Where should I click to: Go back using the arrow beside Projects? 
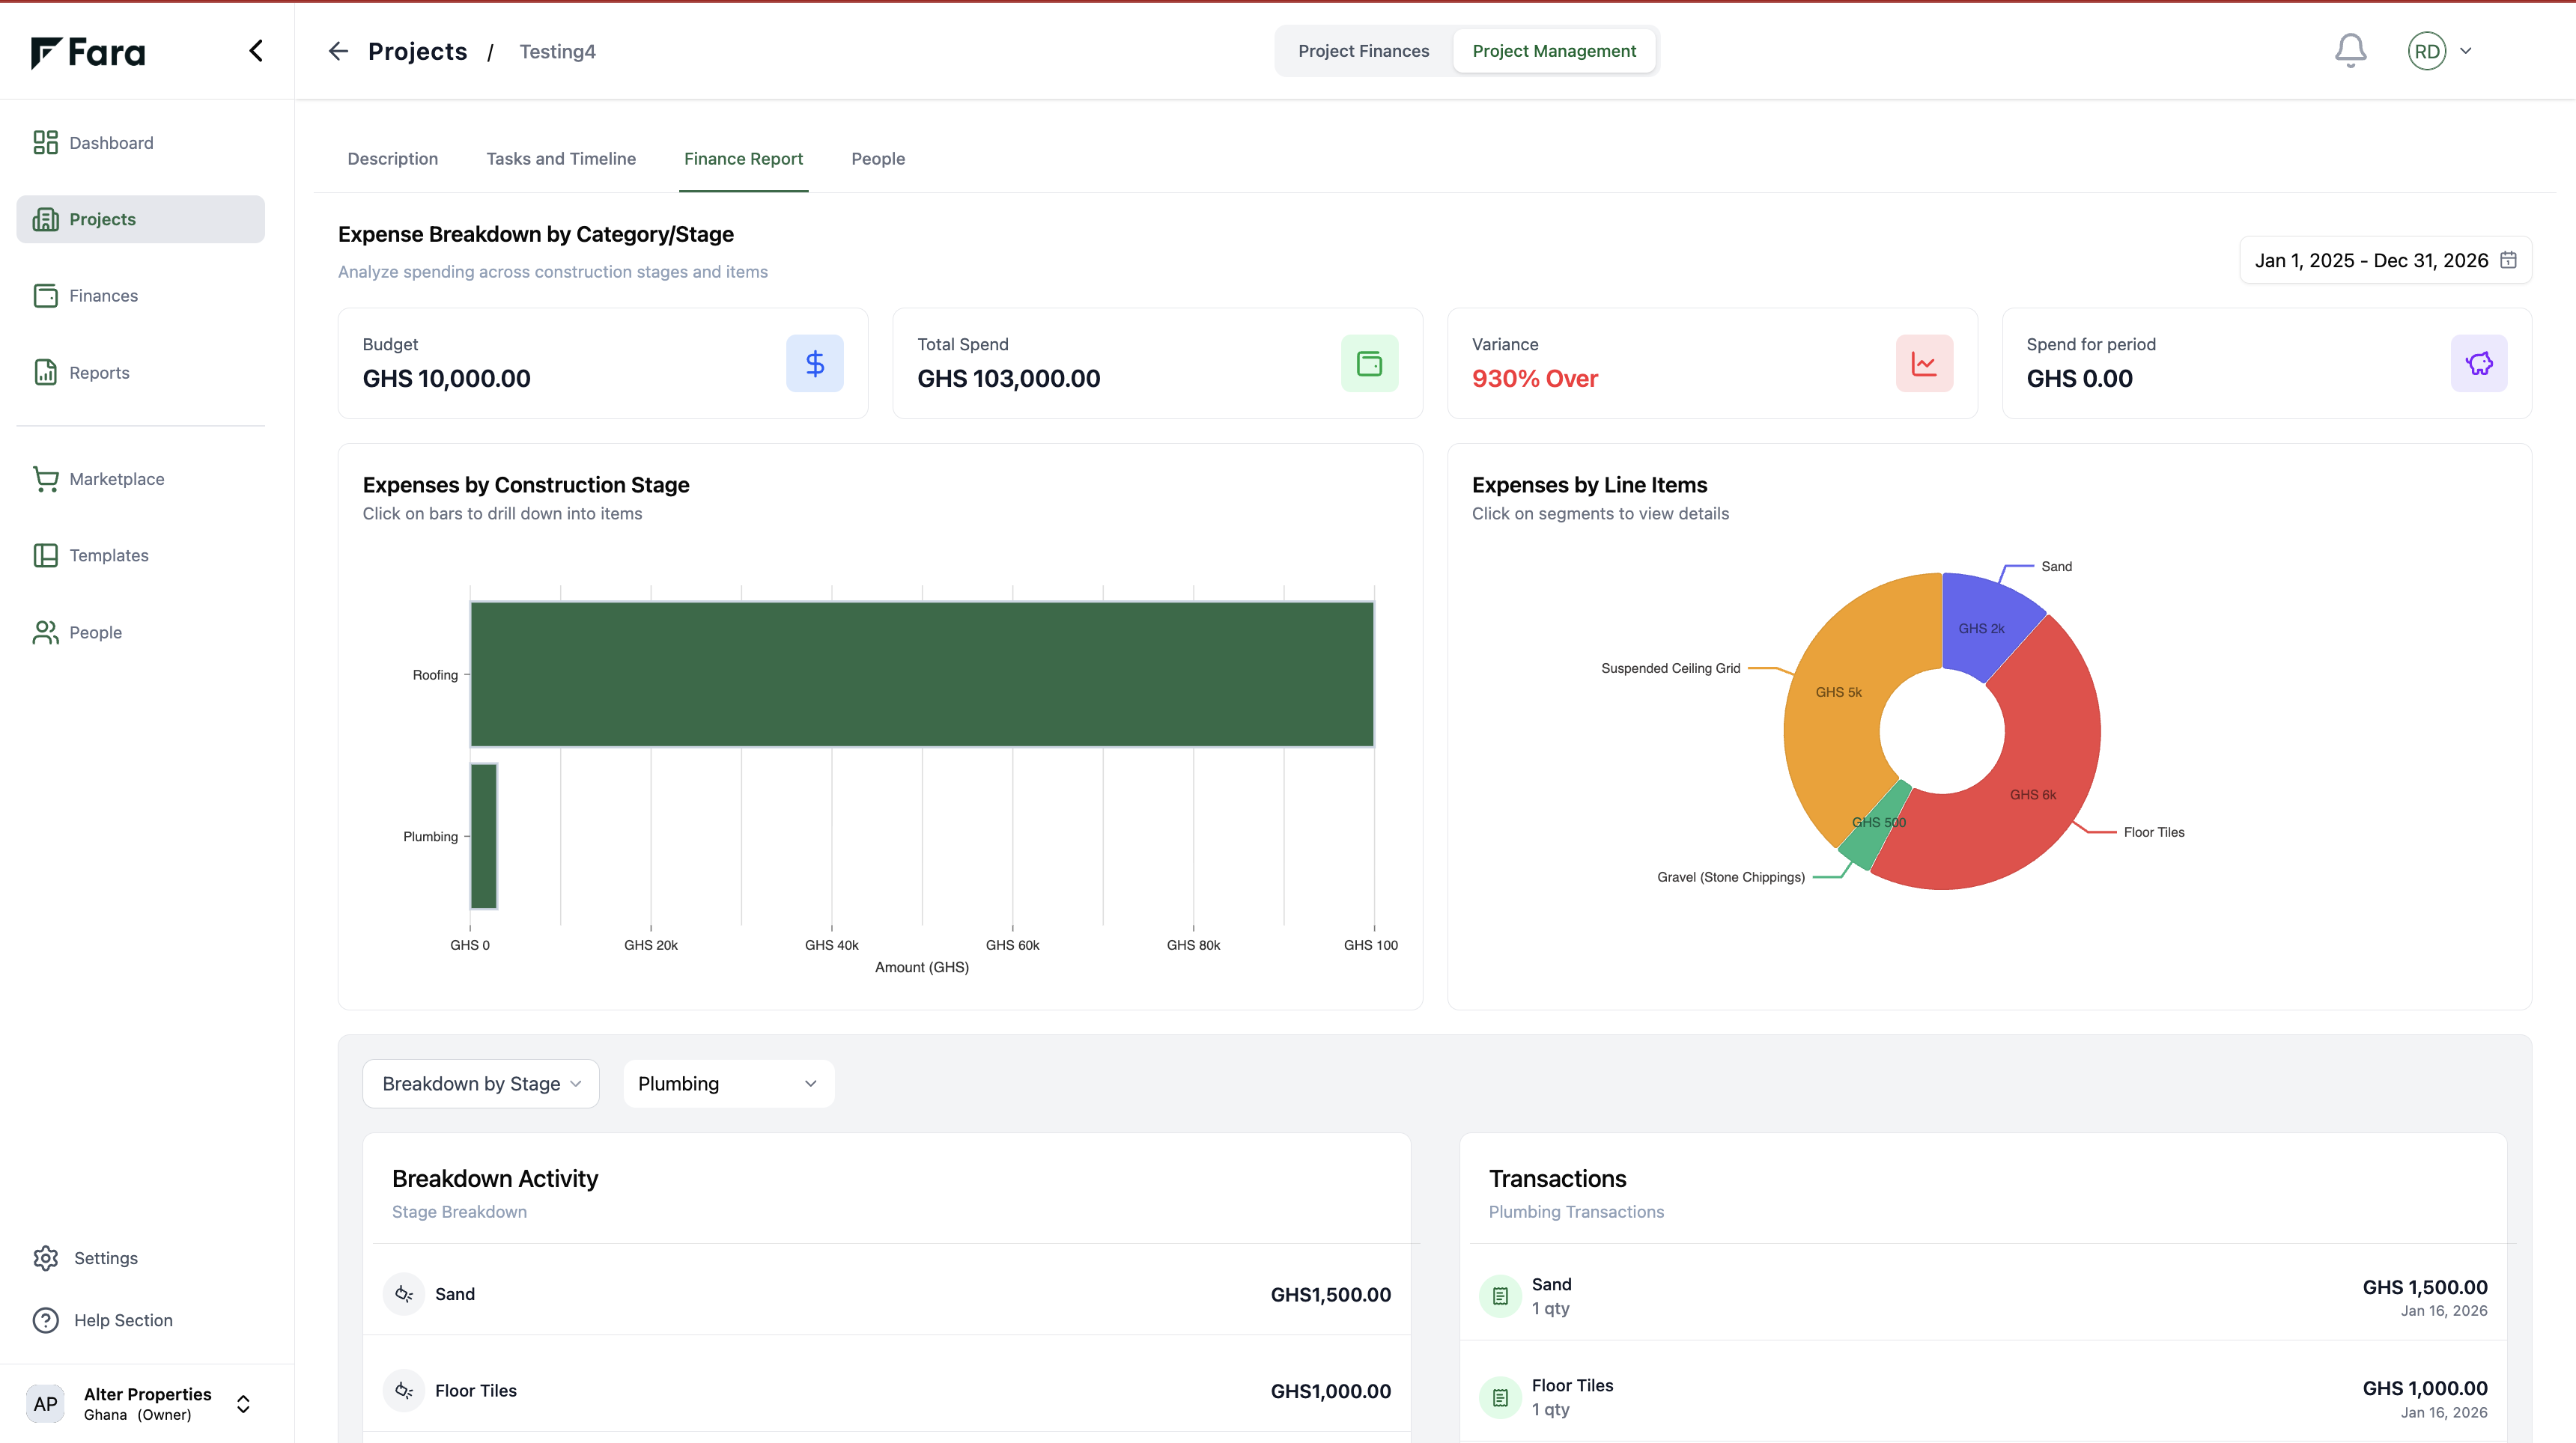coord(338,51)
